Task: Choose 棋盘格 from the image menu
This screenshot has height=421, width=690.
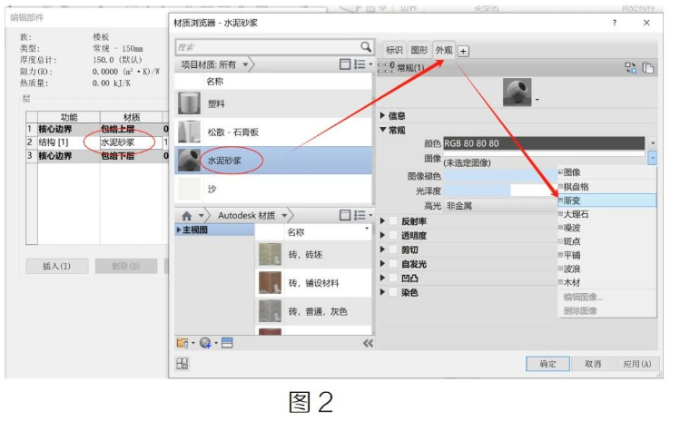Action: (607, 187)
